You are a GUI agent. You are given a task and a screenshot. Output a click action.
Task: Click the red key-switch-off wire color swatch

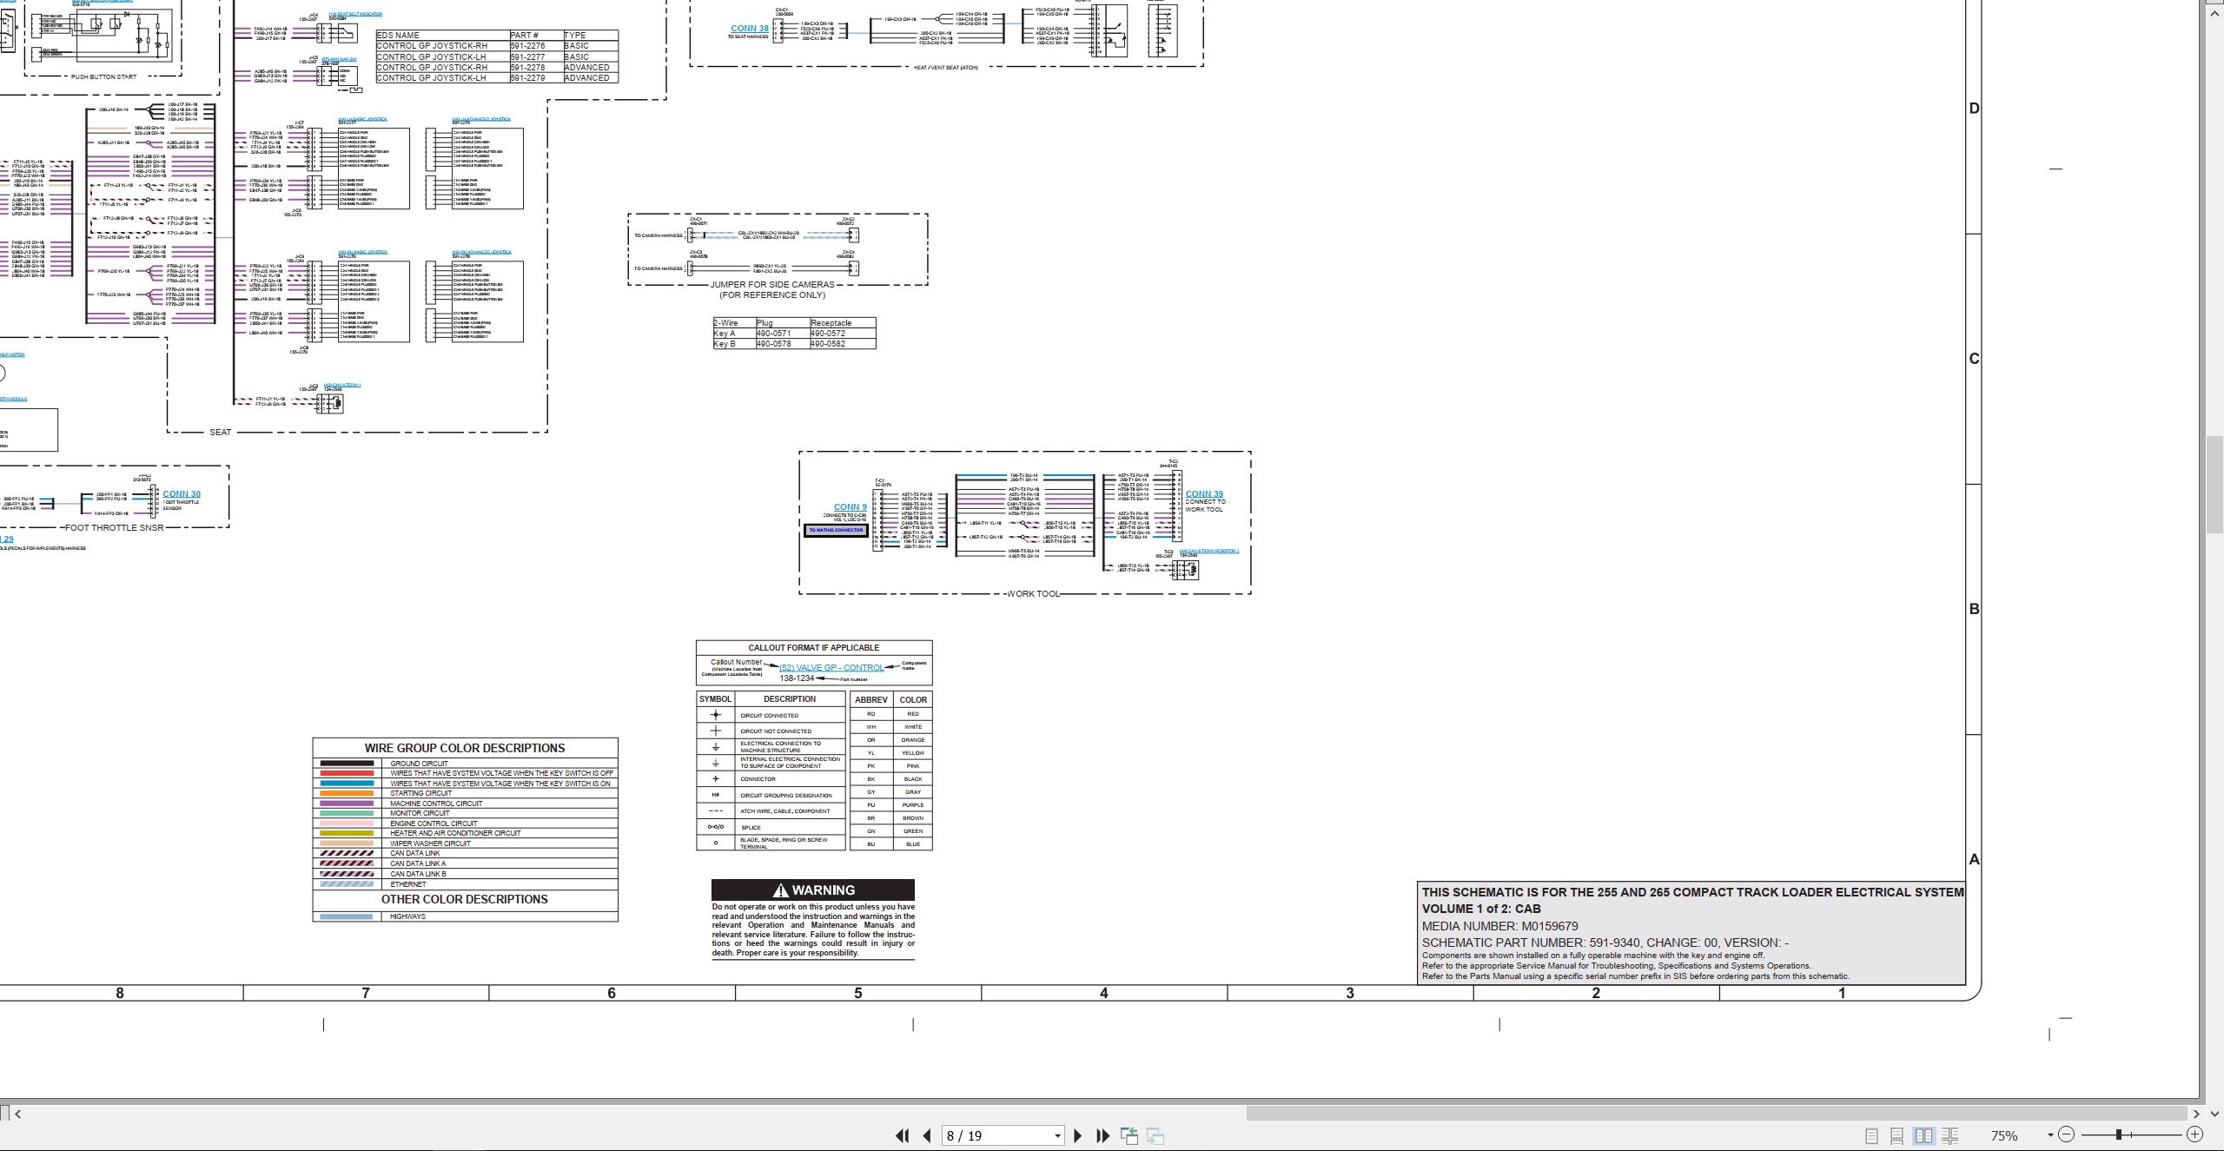coord(347,773)
